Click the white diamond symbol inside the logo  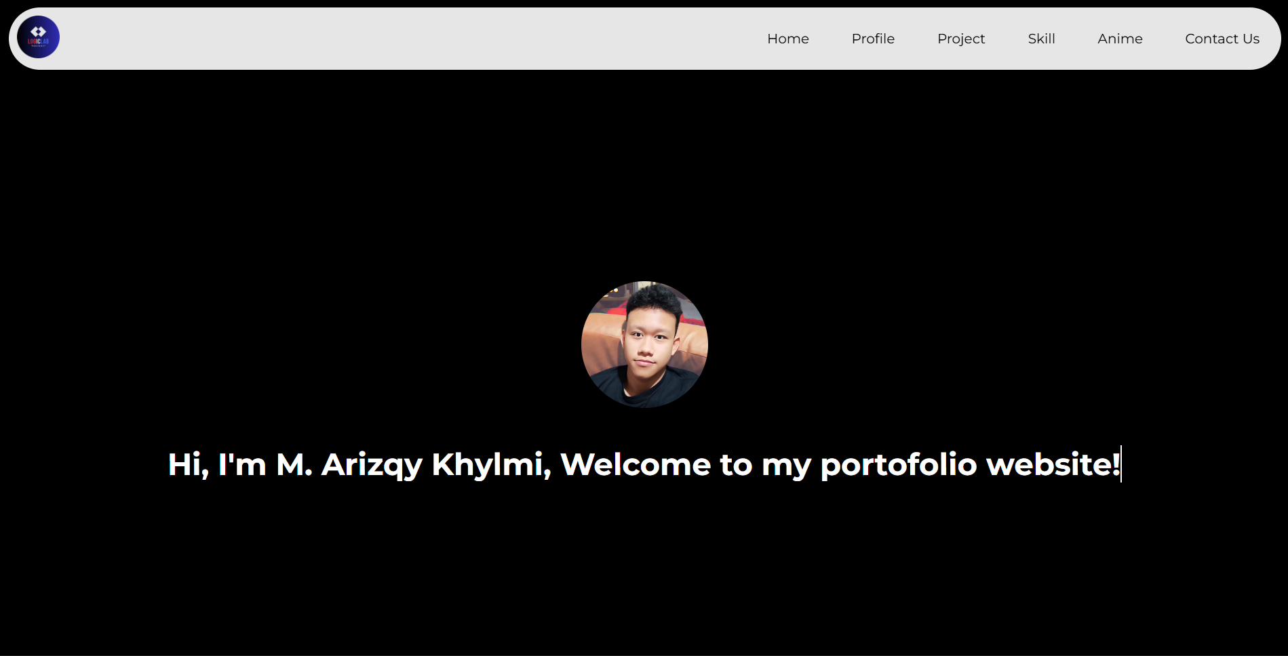point(38,31)
